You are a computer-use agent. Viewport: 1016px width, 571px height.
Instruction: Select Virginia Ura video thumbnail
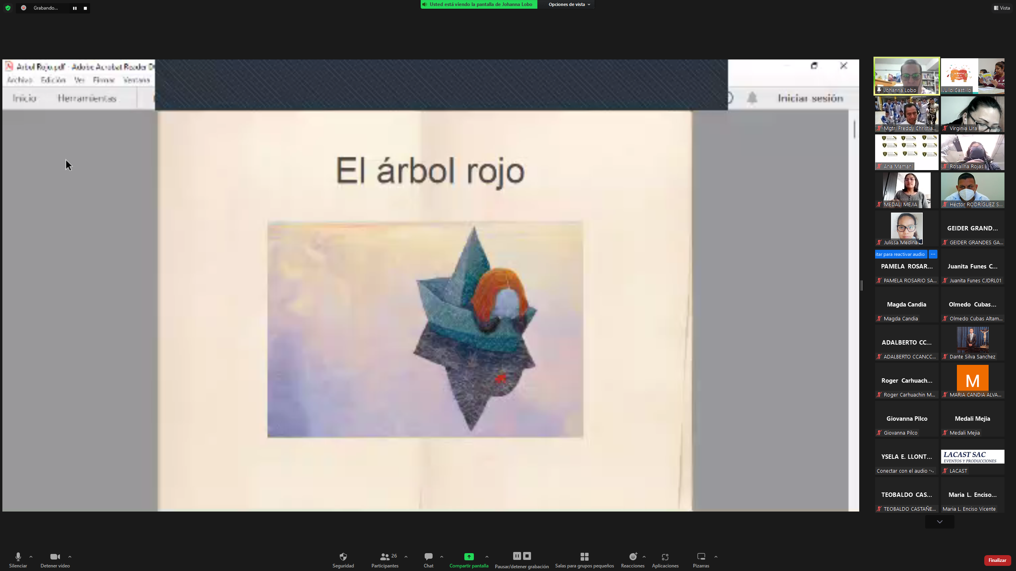(972, 114)
